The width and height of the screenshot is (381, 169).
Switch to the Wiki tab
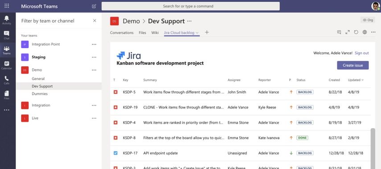(x=155, y=32)
